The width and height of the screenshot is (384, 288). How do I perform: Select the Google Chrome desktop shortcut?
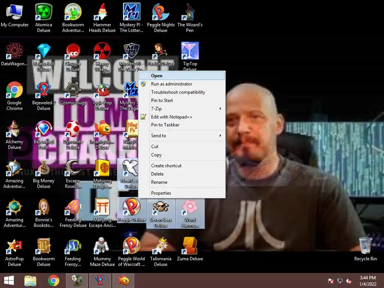click(15, 96)
